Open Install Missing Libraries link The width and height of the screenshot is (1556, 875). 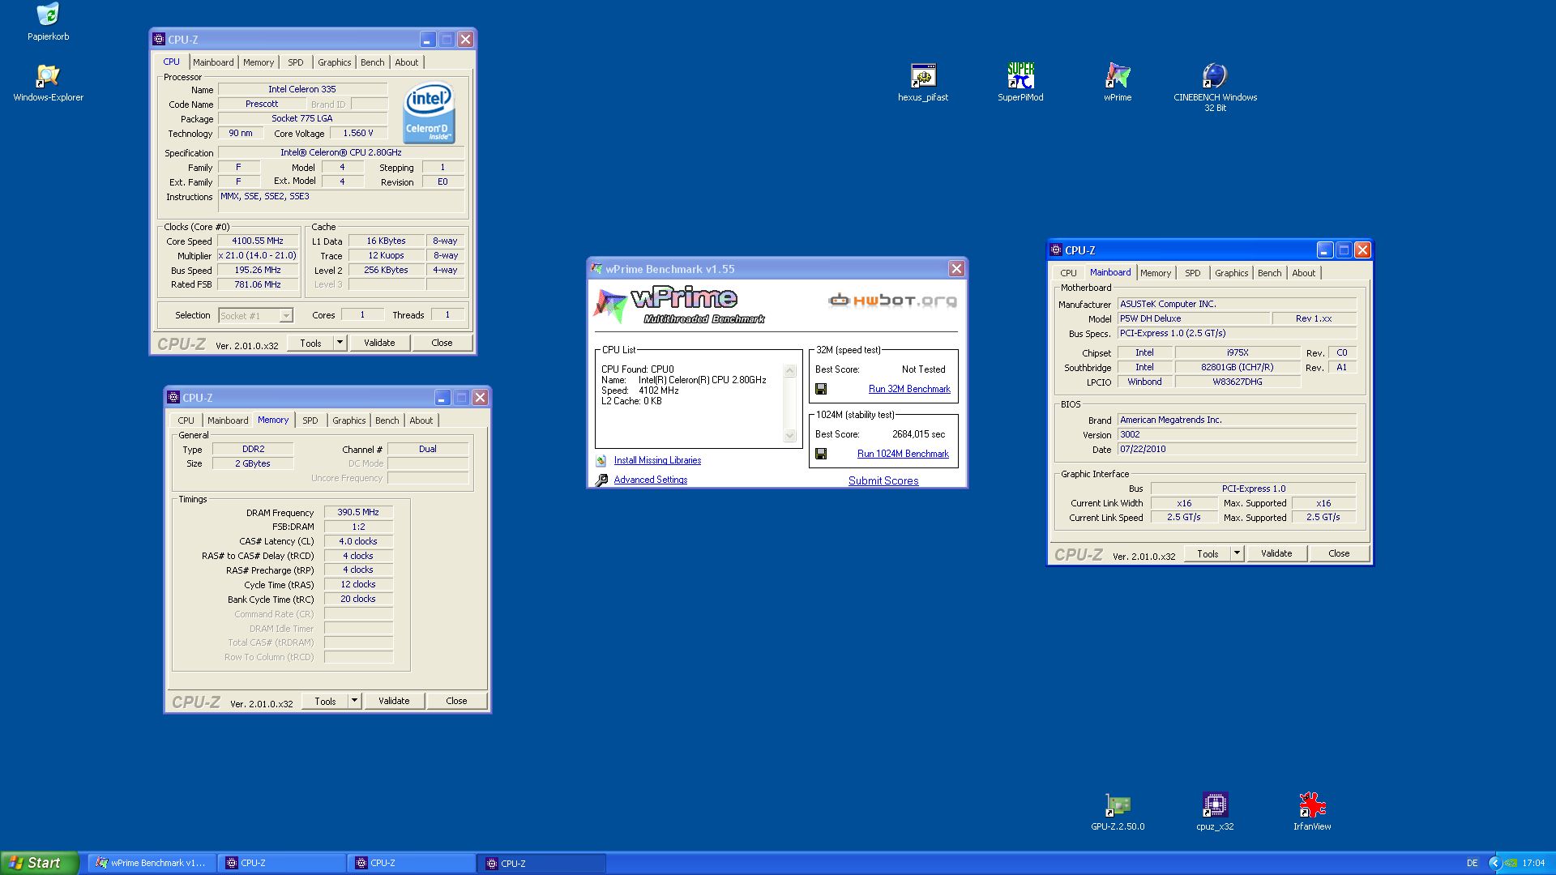[x=657, y=460]
